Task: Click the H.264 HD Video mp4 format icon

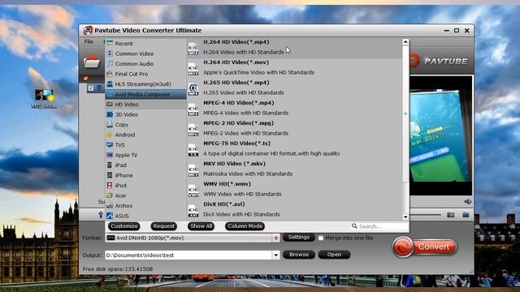Action: pos(193,49)
